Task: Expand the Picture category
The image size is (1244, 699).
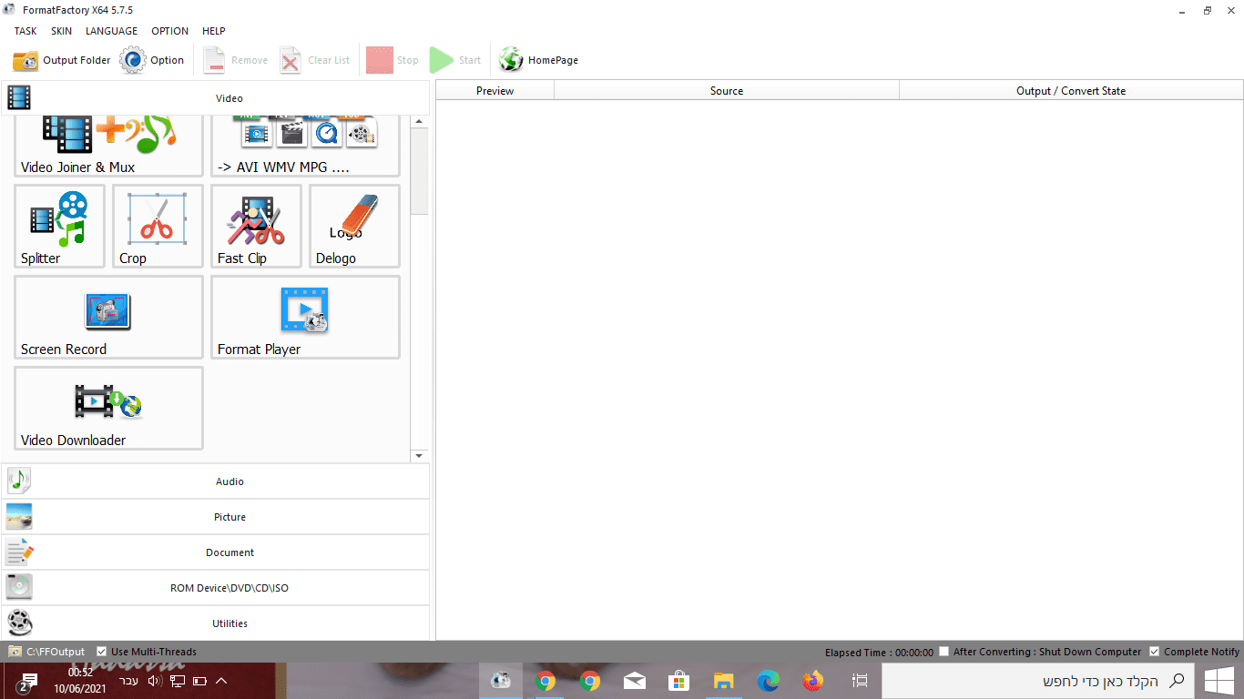Action: [215, 517]
